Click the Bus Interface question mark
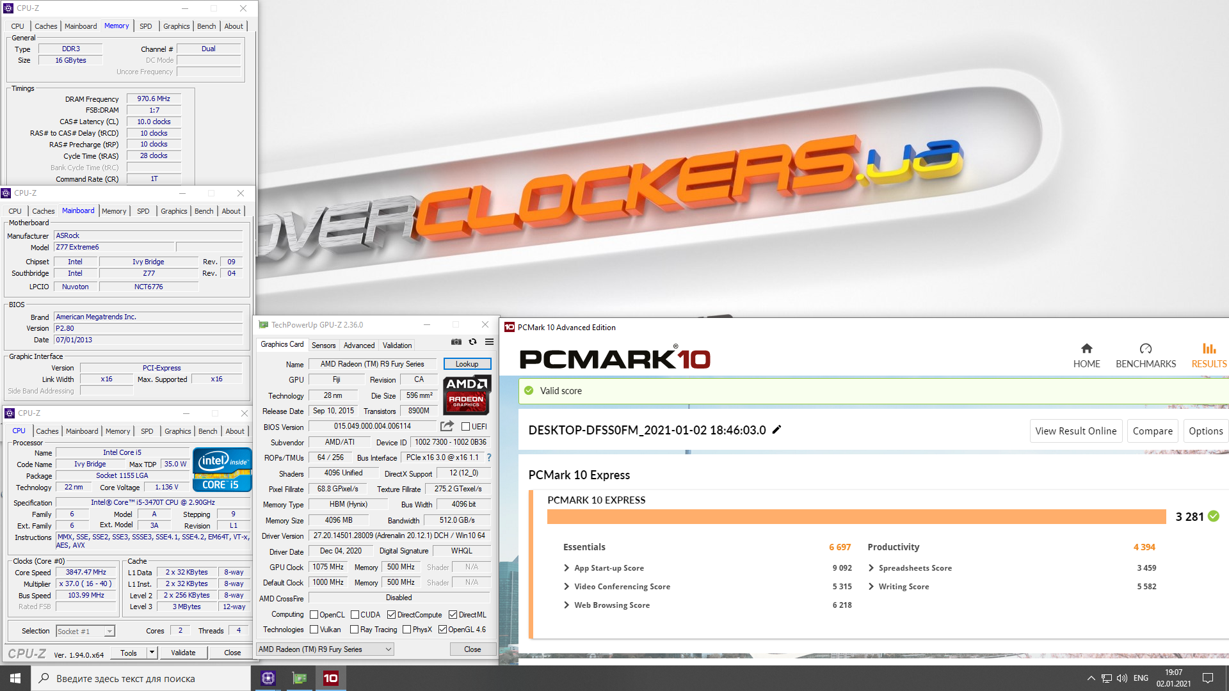This screenshot has height=691, width=1229. (x=489, y=457)
